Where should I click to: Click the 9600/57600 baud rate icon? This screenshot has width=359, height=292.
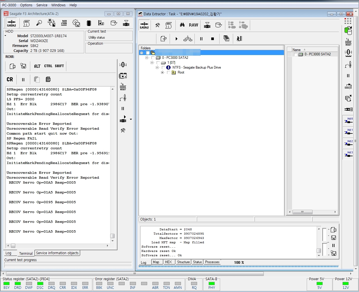coord(64,23)
